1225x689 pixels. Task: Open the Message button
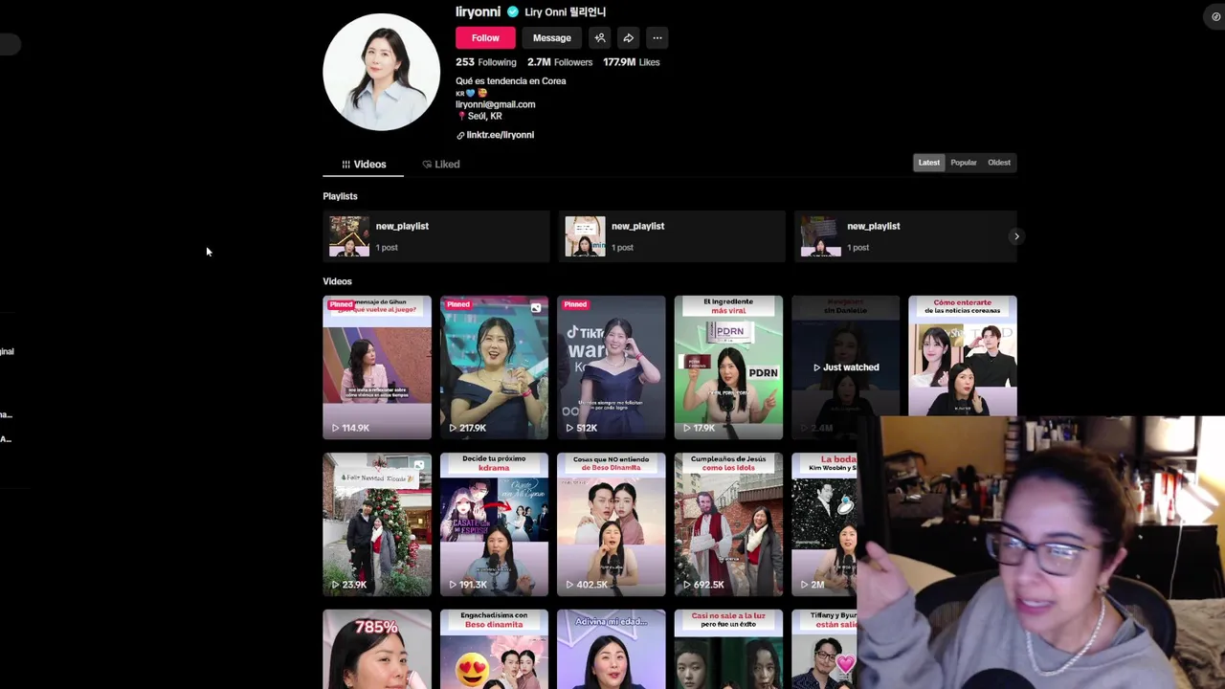click(x=552, y=38)
